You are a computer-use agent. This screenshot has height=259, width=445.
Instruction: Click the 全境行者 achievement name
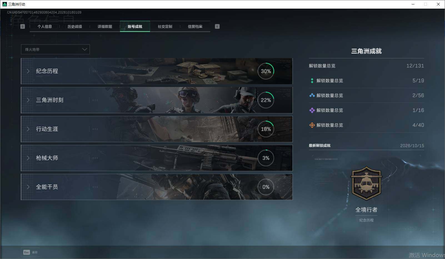coord(366,210)
